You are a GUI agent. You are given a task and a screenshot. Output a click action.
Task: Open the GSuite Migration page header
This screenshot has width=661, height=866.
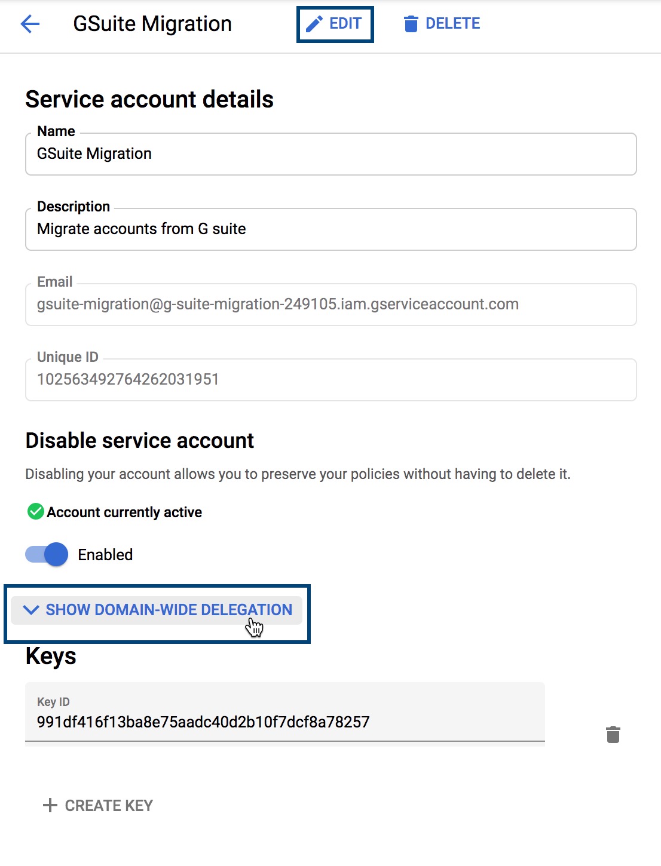coord(151,24)
